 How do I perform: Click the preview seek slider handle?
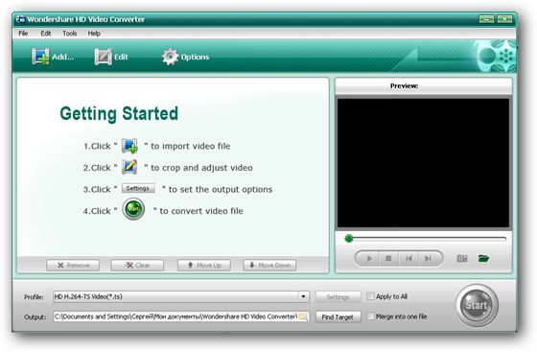349,239
